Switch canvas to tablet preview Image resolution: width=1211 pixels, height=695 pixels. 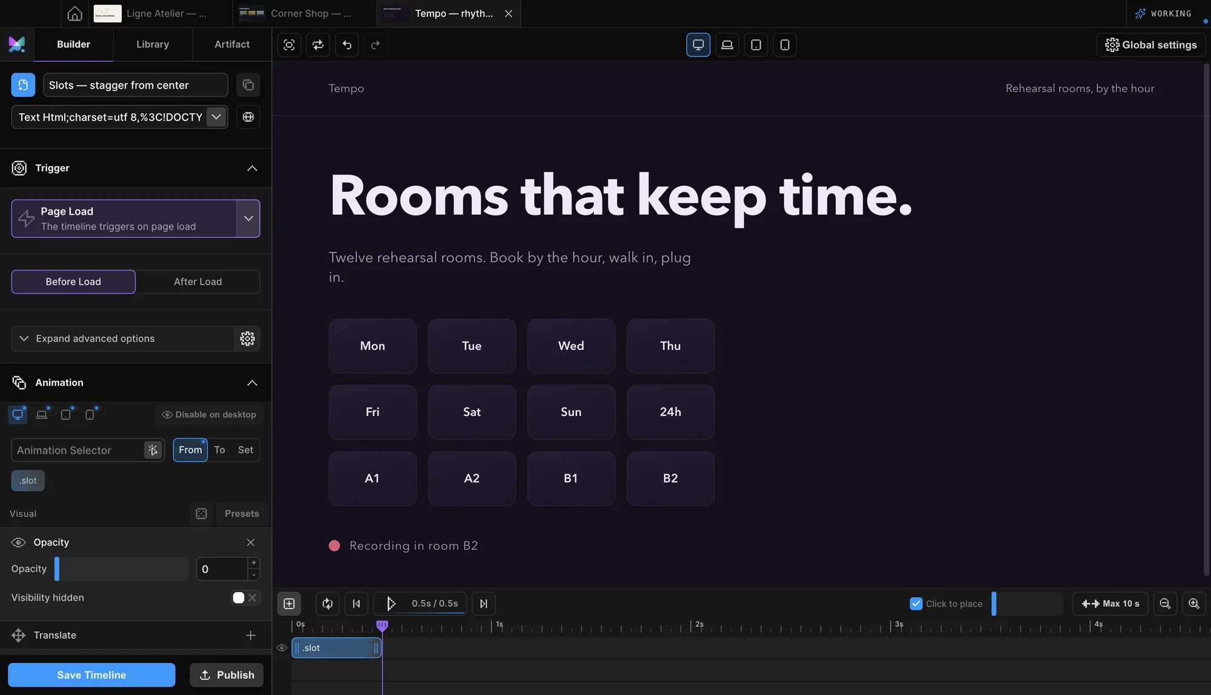pos(756,45)
